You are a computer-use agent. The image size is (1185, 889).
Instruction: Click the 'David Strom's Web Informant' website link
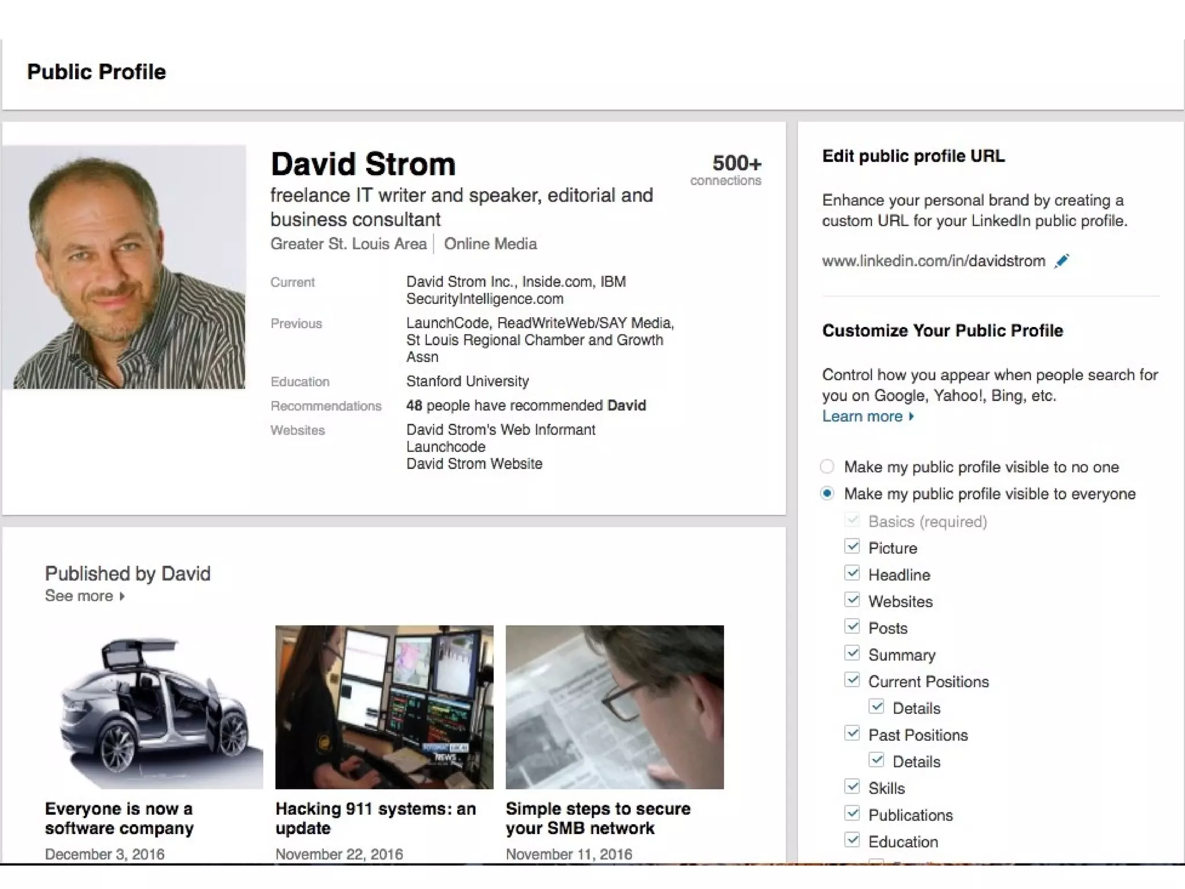[x=501, y=429]
